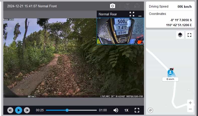Capture a snapshot with the camera icon
Viewport: 198px width, 116px height.
[113, 6]
